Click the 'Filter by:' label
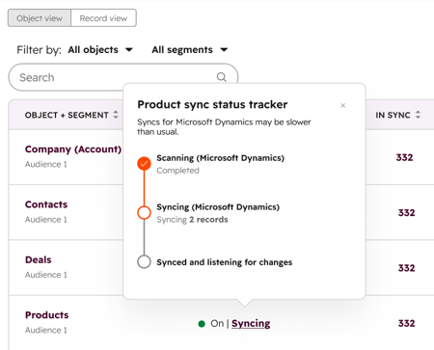The width and height of the screenshot is (434, 350). click(x=39, y=50)
